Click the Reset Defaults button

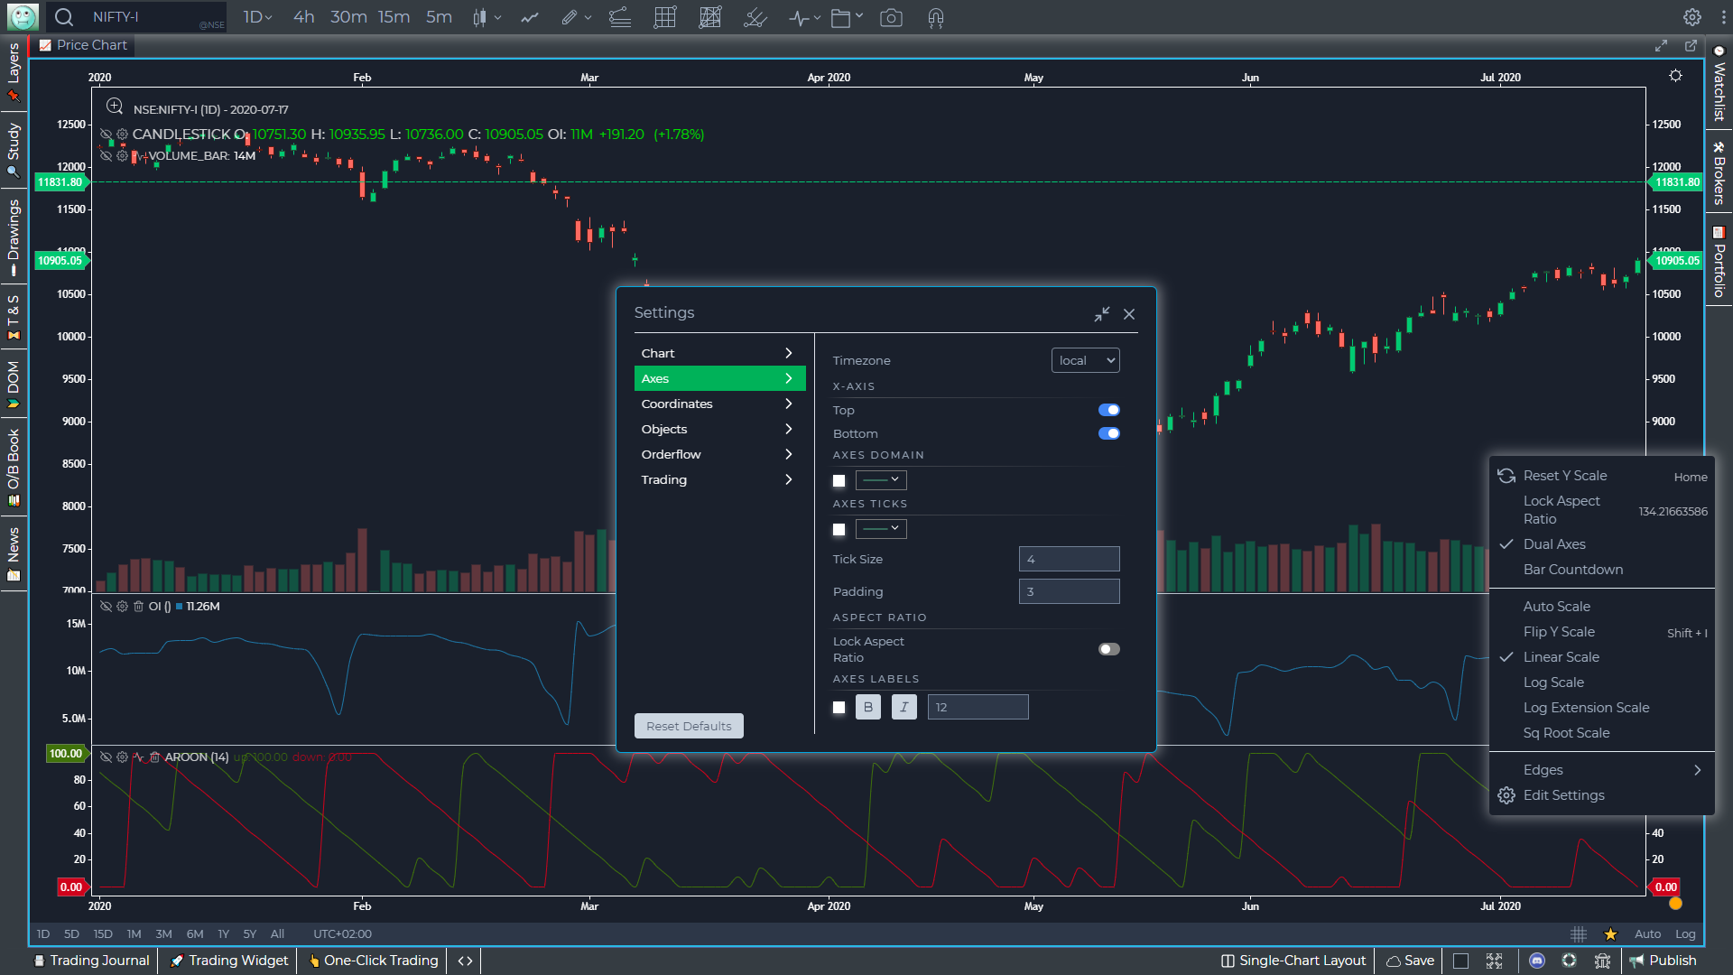(x=689, y=725)
